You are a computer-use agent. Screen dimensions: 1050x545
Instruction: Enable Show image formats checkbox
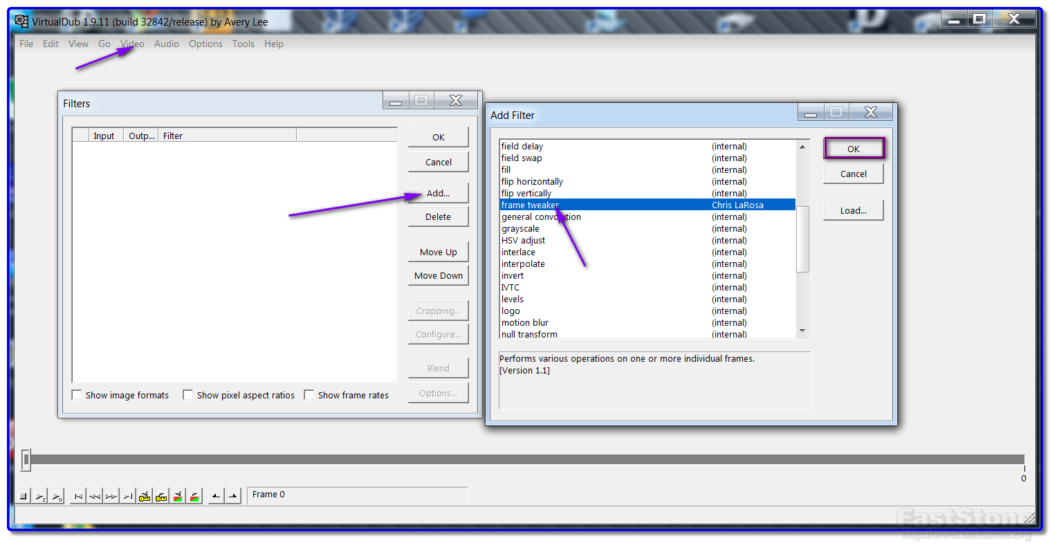click(x=77, y=395)
